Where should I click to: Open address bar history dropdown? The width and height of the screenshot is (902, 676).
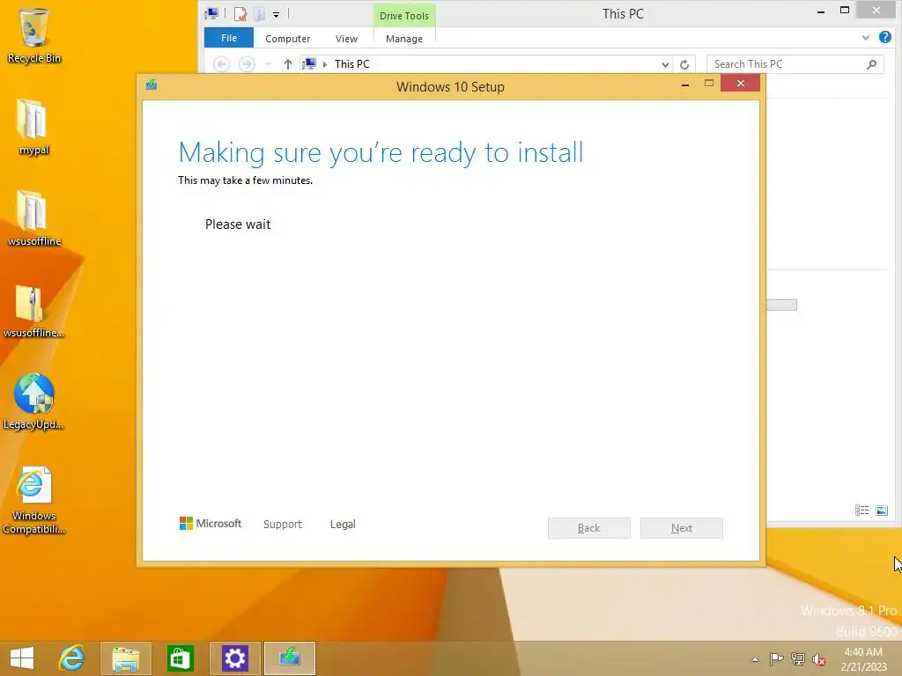pos(665,64)
